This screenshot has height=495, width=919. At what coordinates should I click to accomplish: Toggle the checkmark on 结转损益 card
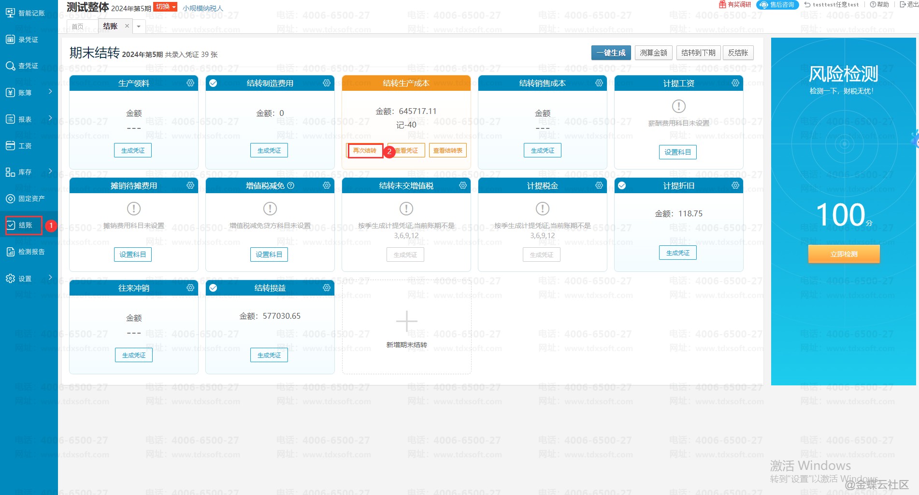click(213, 288)
